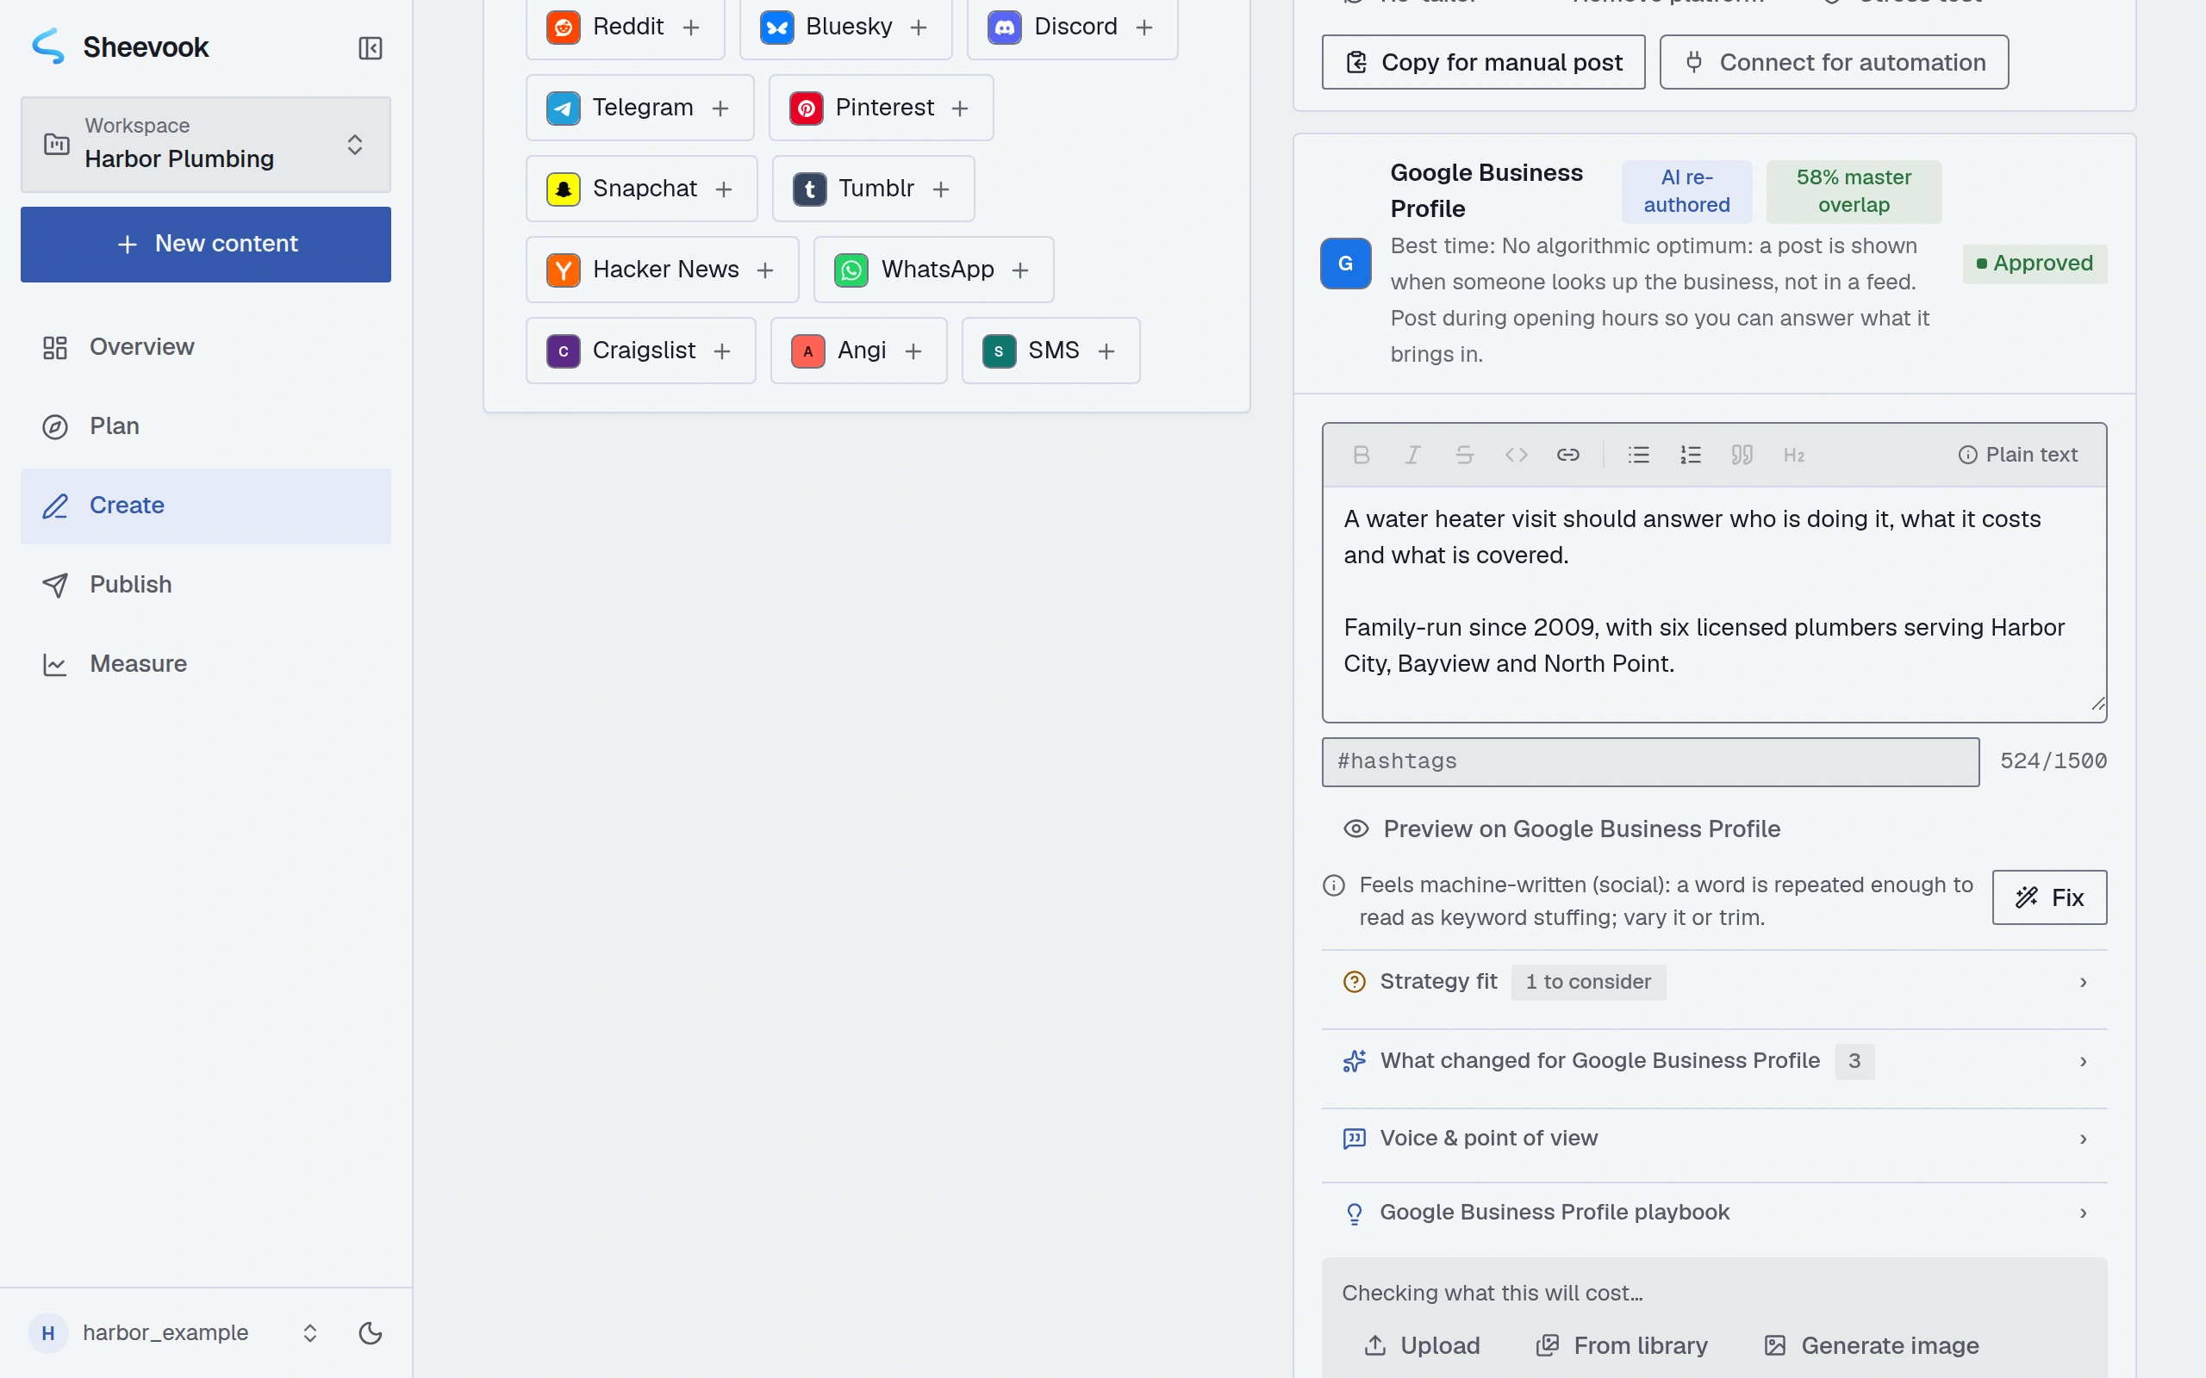This screenshot has width=2206, height=1378.
Task: Create a bulleted list
Action: click(1638, 455)
